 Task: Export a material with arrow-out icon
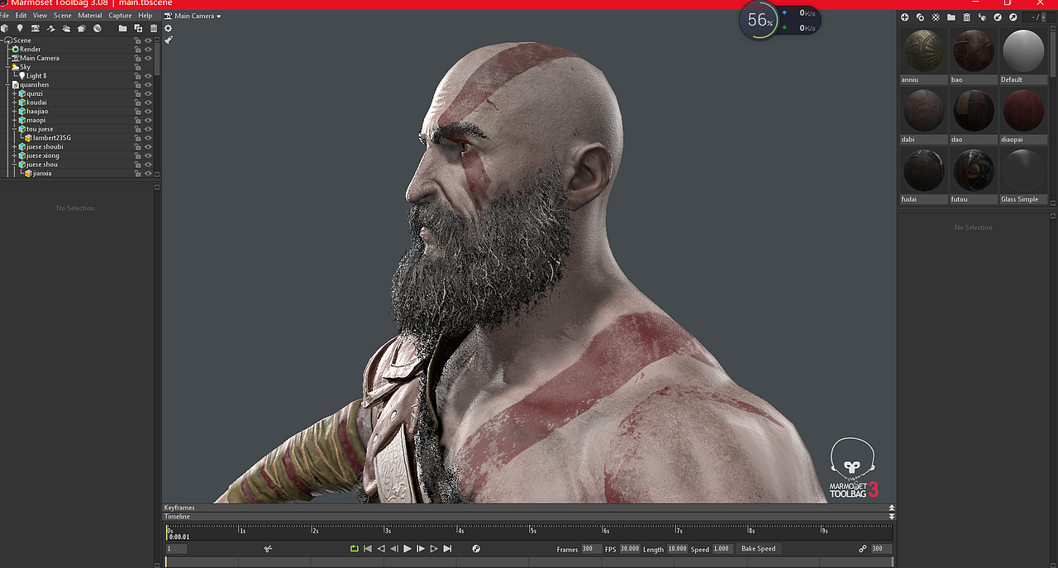coord(1013,17)
